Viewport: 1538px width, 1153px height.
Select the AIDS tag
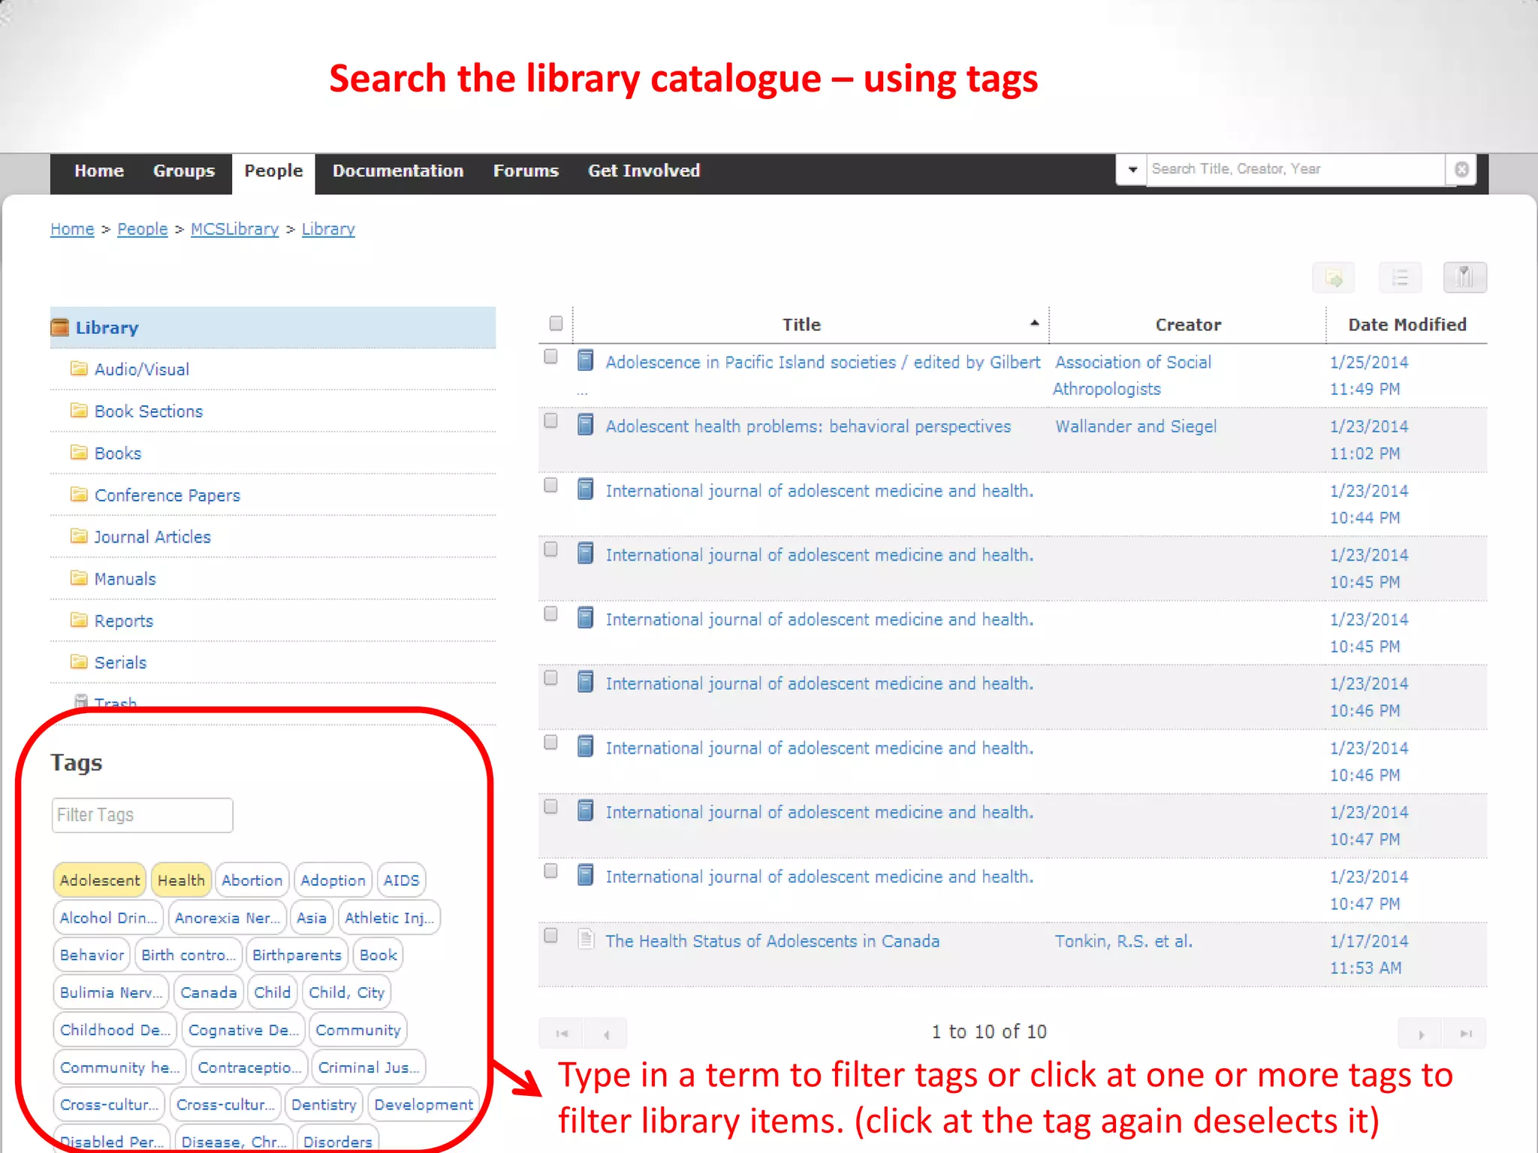[x=401, y=881]
